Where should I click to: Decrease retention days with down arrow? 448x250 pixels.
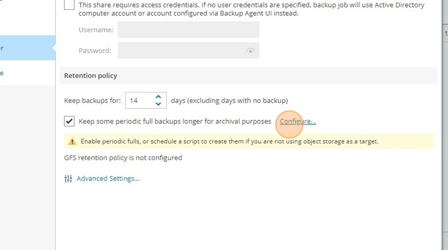158,104
